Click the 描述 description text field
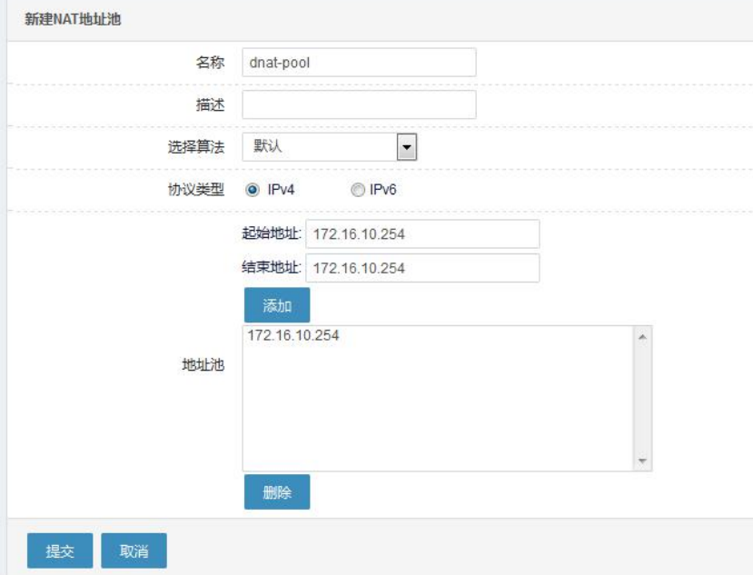 359,104
